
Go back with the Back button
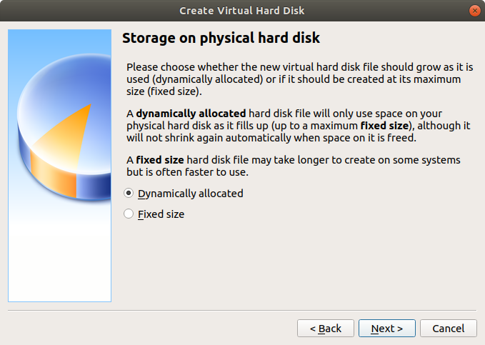[x=325, y=329]
